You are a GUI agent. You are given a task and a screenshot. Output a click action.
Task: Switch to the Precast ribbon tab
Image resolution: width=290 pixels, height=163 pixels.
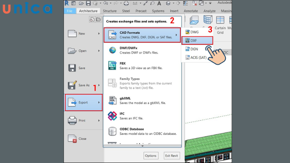[x=141, y=11]
